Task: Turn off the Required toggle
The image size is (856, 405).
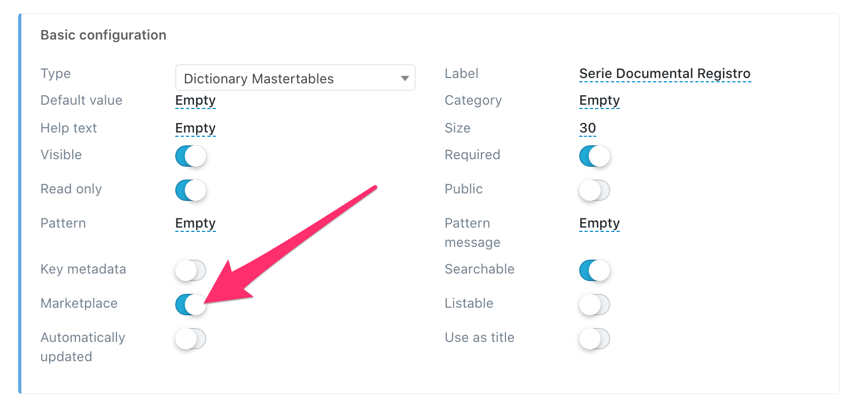Action: pyautogui.click(x=595, y=156)
